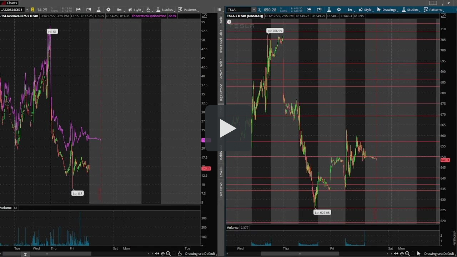Expand the Style dropdown on the TSLA chart

click(368, 10)
